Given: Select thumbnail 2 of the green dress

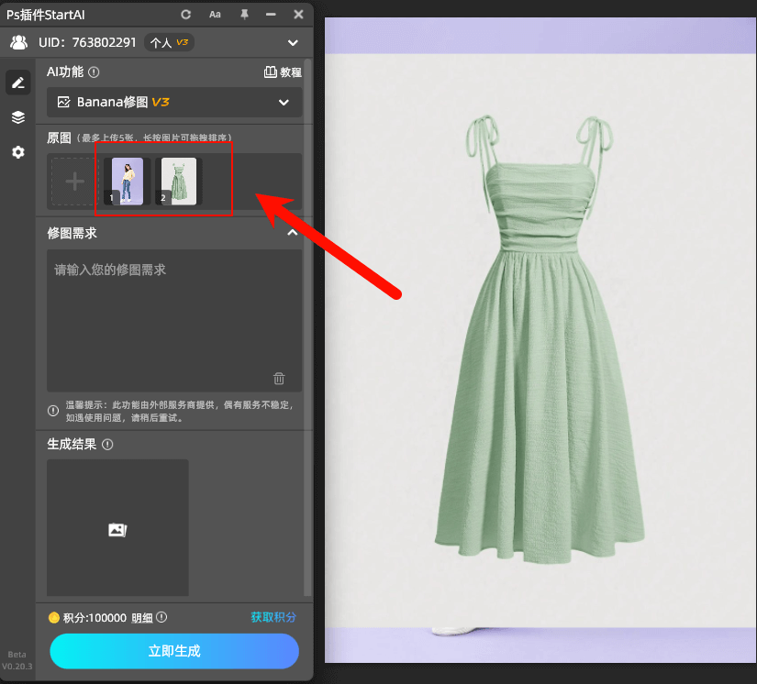Looking at the screenshot, I should tap(178, 181).
